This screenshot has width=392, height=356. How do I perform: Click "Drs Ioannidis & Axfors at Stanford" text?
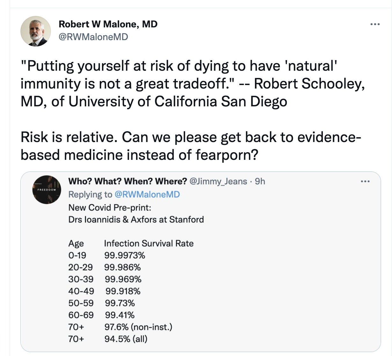pyautogui.click(x=136, y=220)
